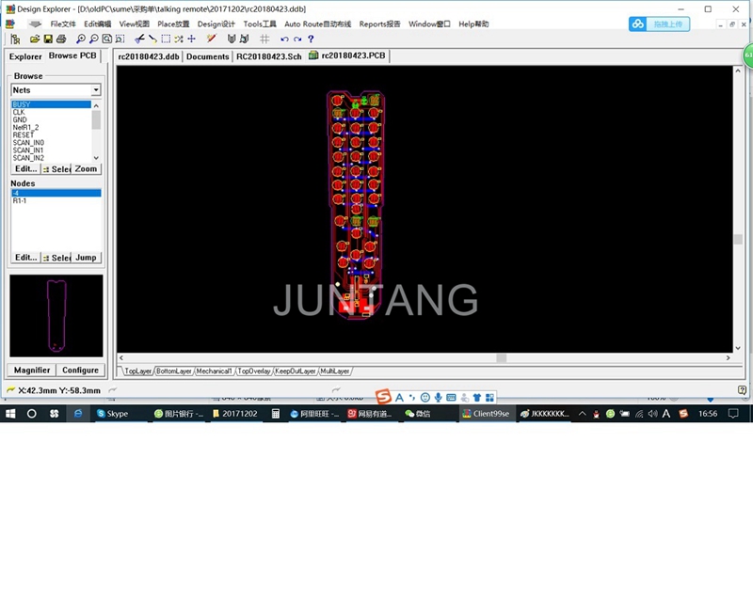Deselect all using the crossed arrows icon
The width and height of the screenshot is (753, 600).
pyautogui.click(x=179, y=39)
